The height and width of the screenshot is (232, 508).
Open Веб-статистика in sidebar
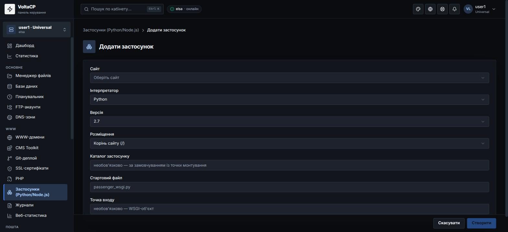coord(35,215)
